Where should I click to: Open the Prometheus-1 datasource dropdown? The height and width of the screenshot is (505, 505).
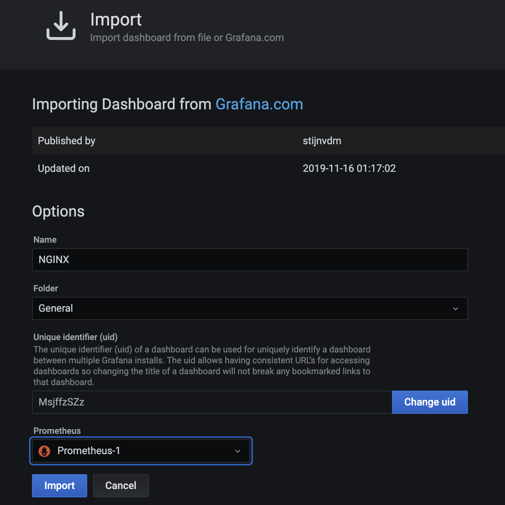click(141, 451)
